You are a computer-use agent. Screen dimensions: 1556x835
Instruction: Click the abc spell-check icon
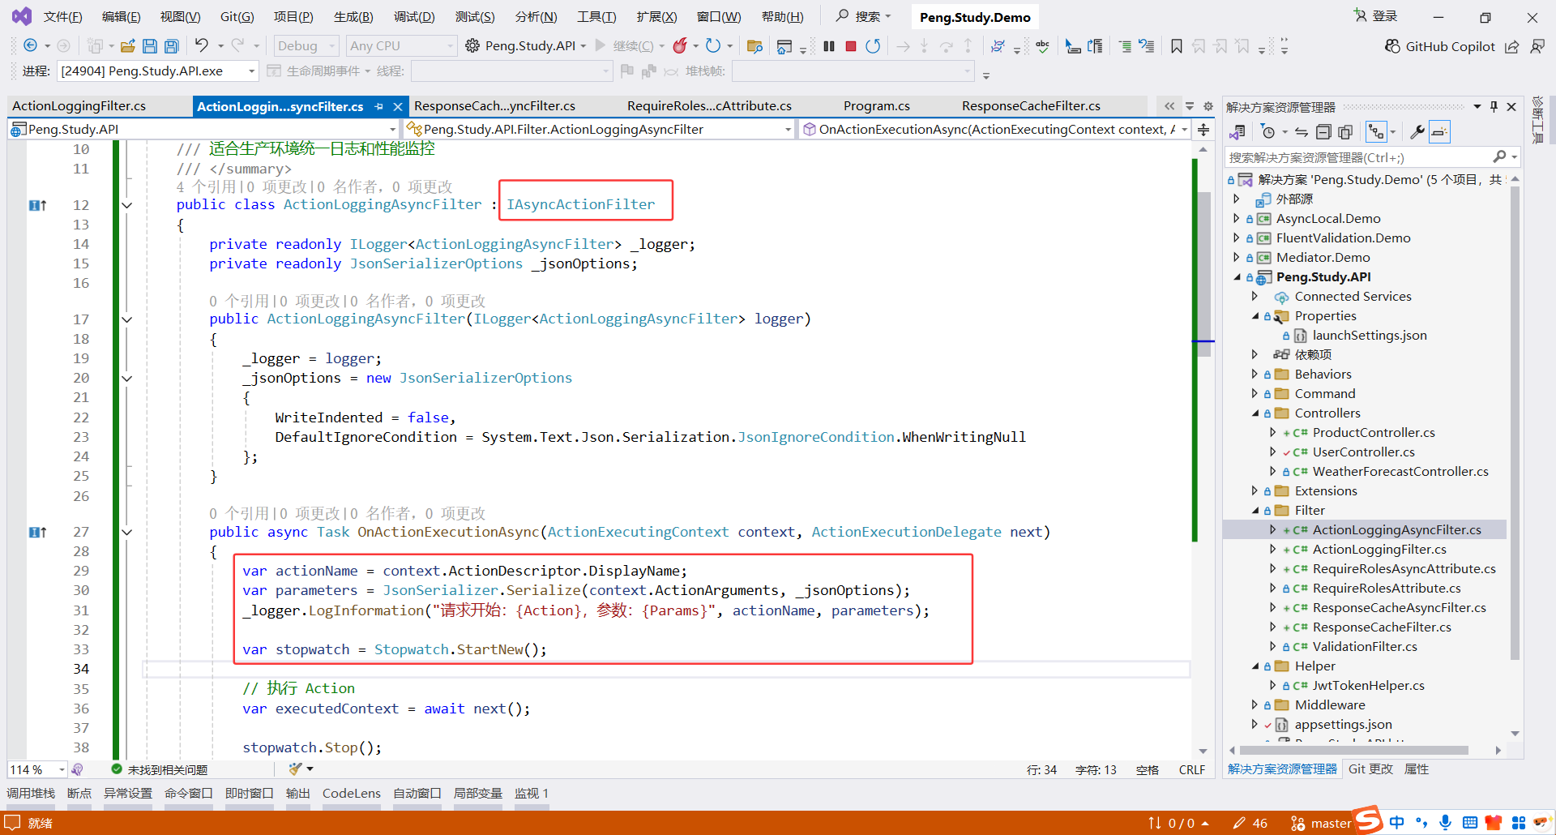1043,46
